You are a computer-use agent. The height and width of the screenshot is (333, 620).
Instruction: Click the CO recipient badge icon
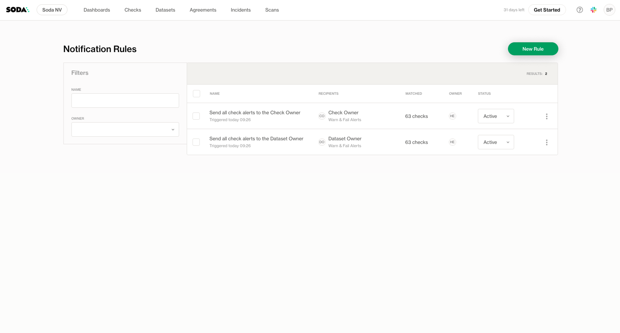click(x=322, y=116)
